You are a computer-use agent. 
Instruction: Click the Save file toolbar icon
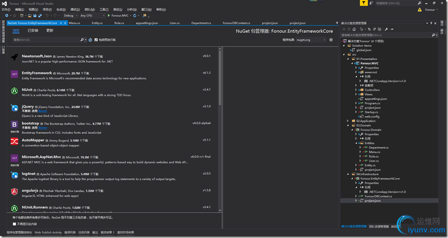point(35,15)
